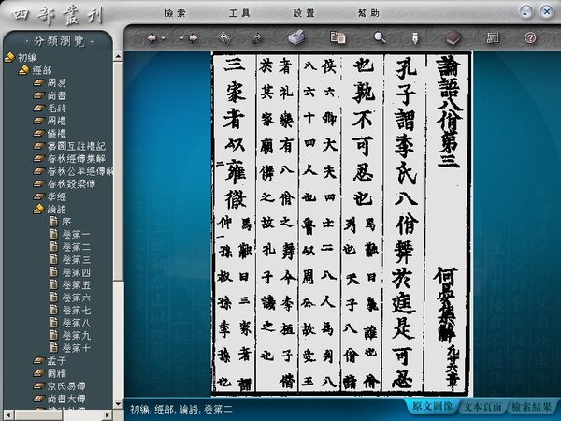Click the red book dictionary icon
Viewport: 561px width, 421px height.
coord(453,37)
